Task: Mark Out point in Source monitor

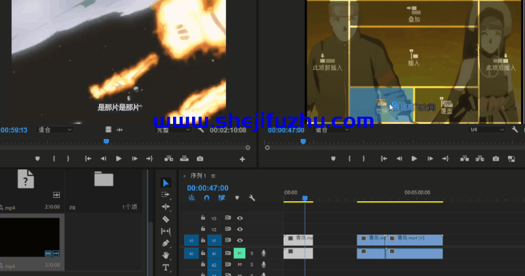Action: coord(68,159)
